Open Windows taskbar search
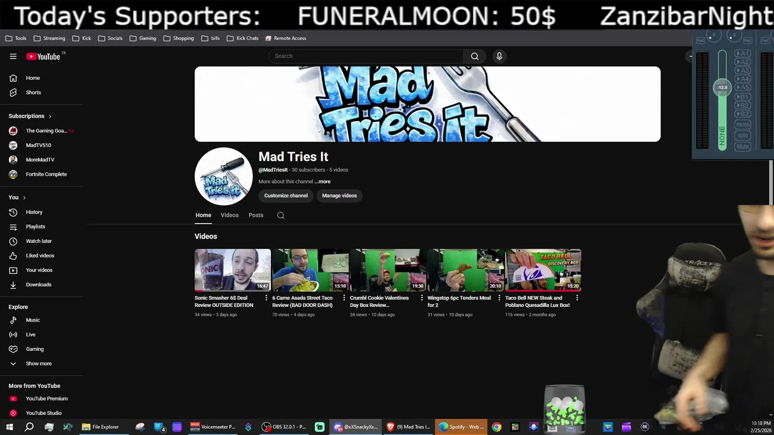Image resolution: width=774 pixels, height=435 pixels. 29,427
